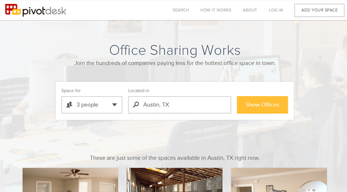Click the pivotdesk red and yellow logo icon
347x192 pixels.
12,10
